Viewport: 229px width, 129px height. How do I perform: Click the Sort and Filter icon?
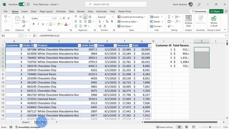tap(176, 17)
